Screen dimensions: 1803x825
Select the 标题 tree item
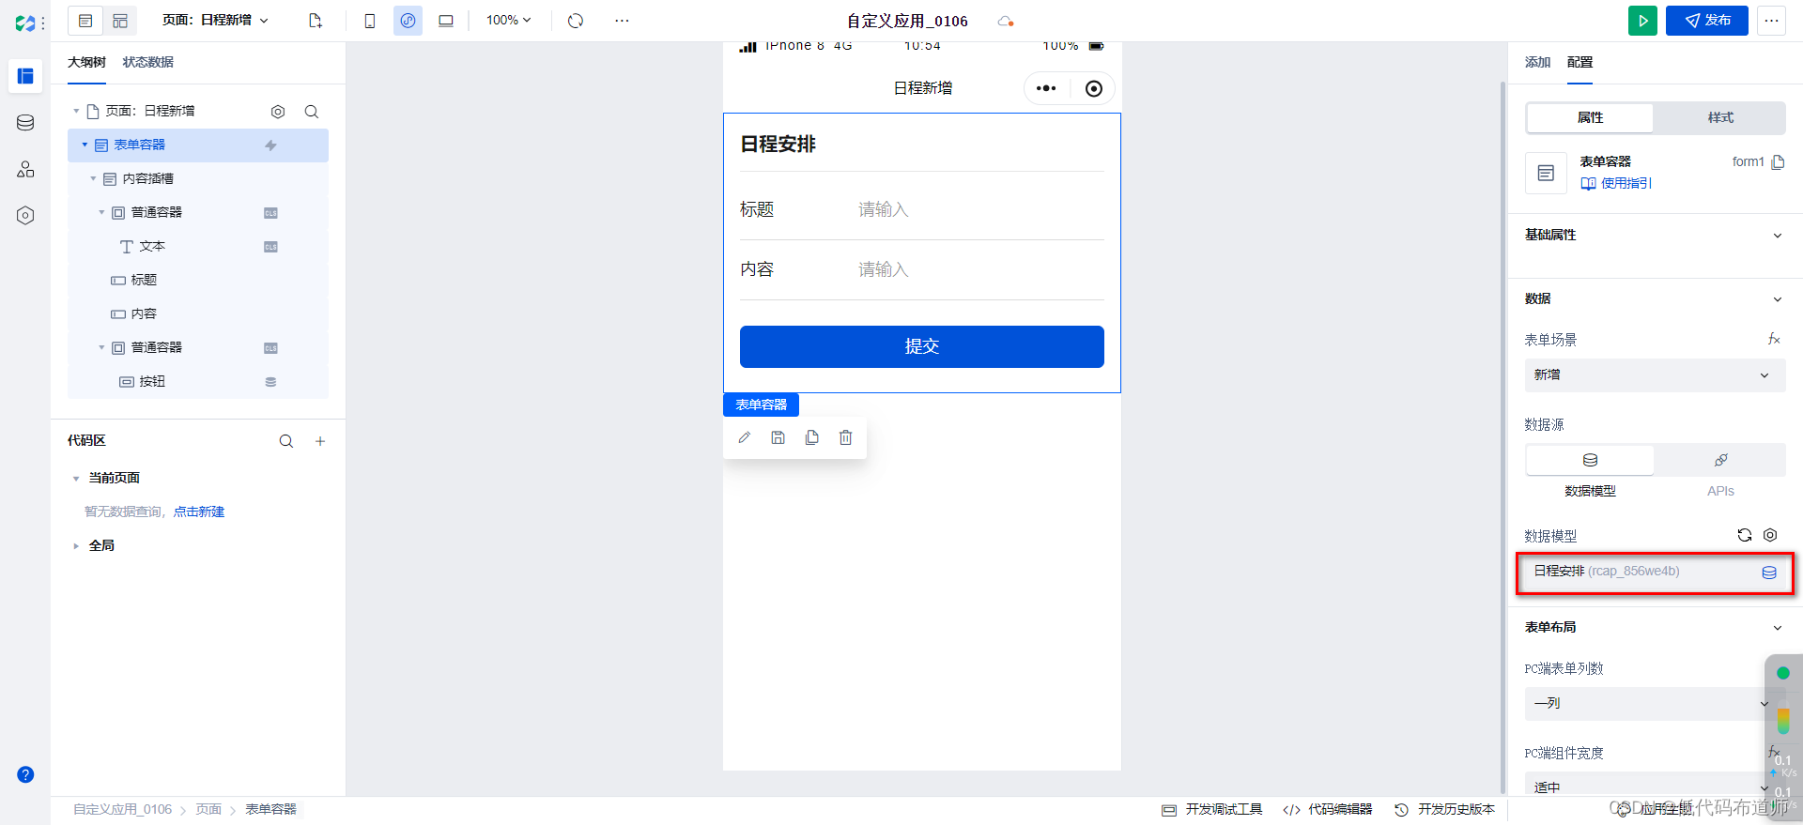198,281
